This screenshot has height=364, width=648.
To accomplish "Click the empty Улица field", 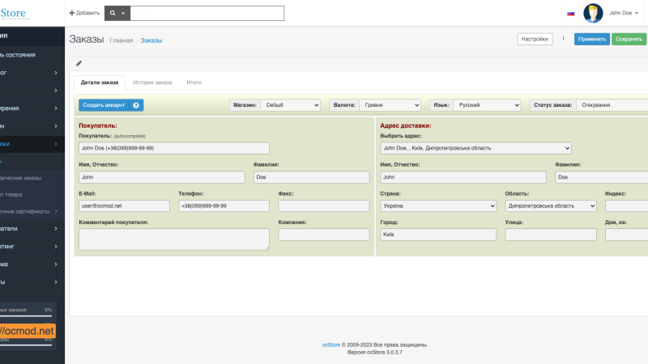I will tap(551, 235).
